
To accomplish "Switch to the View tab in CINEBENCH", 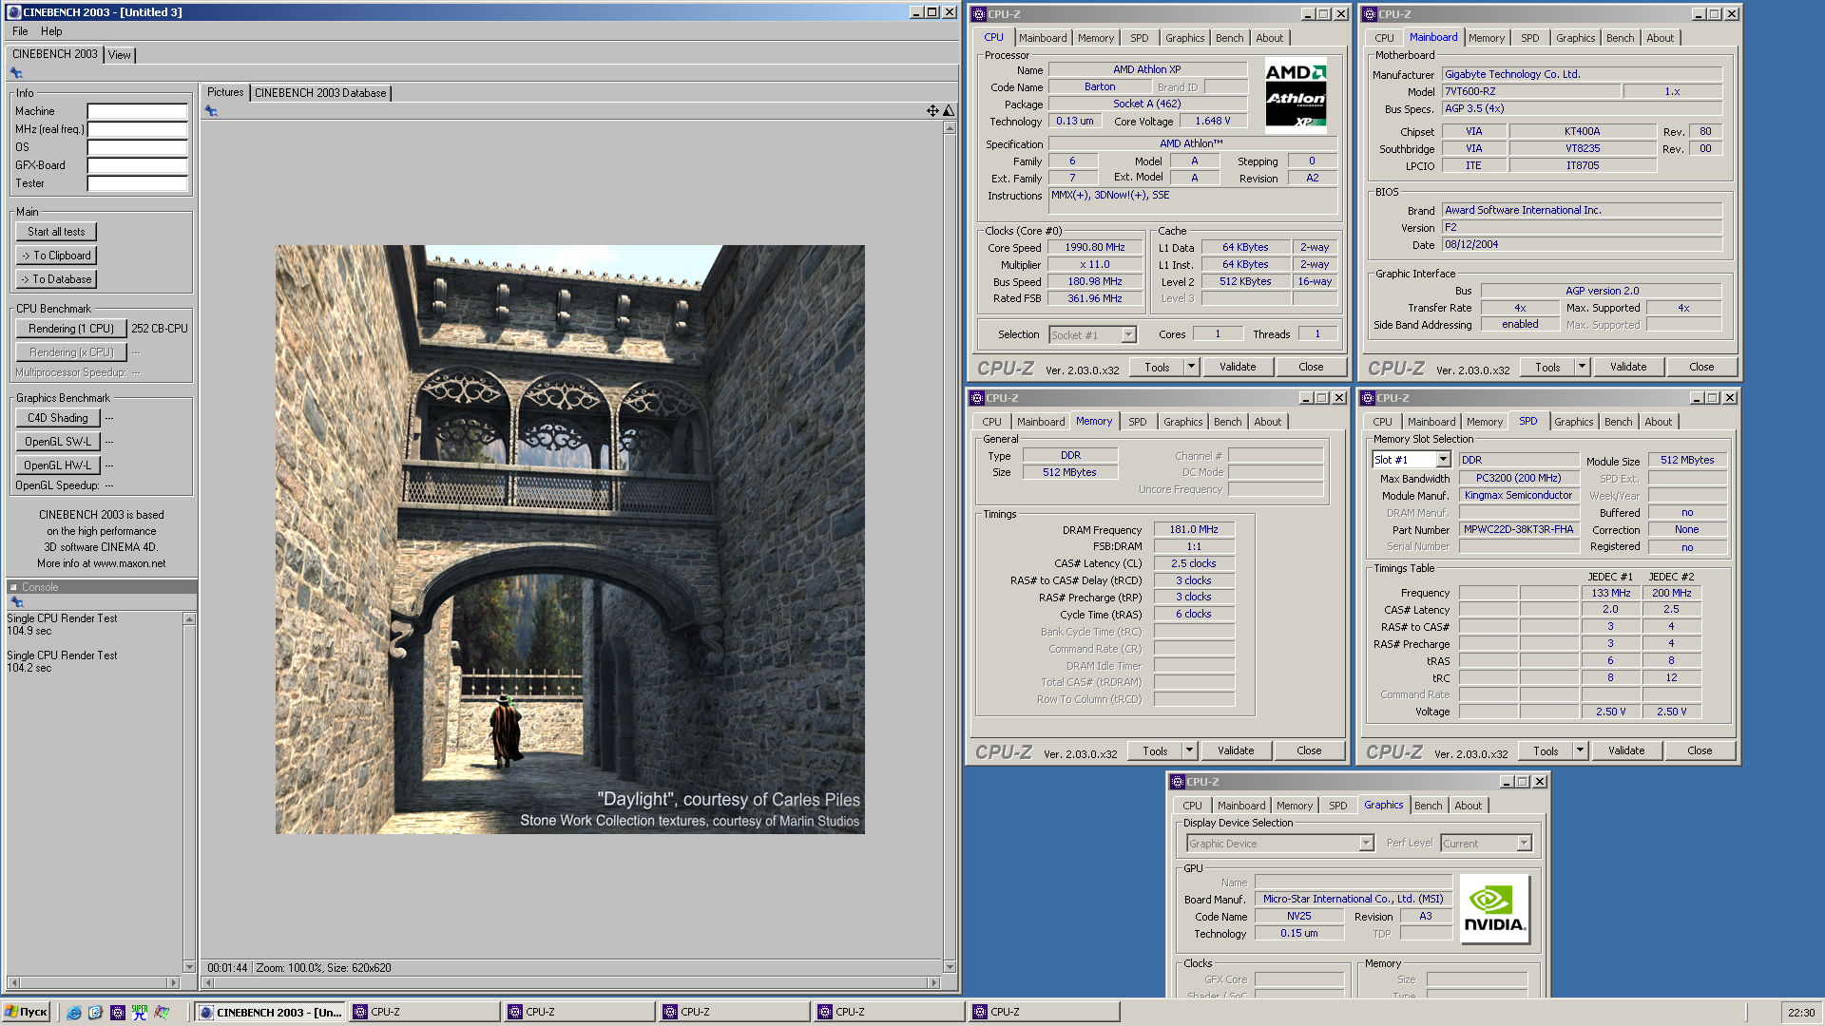I will (119, 55).
